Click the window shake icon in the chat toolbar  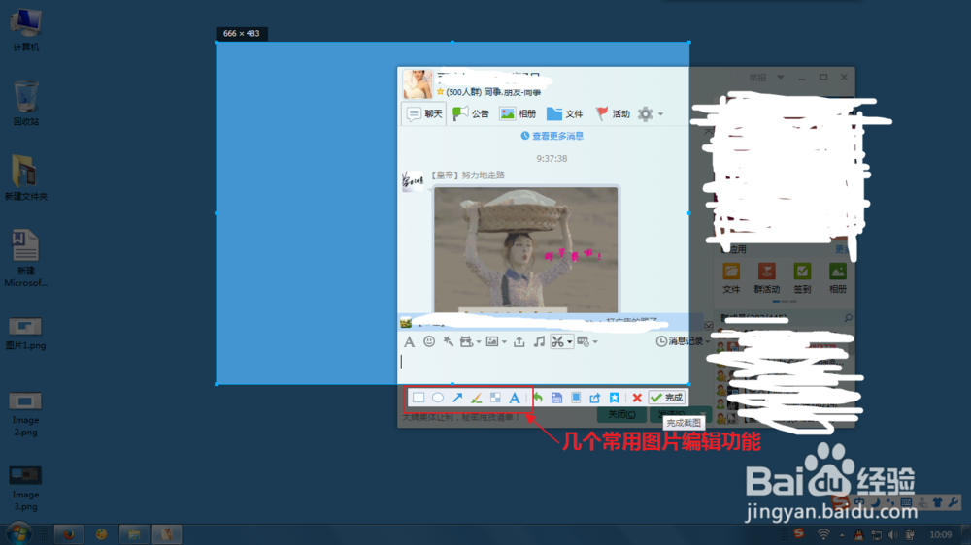466,341
